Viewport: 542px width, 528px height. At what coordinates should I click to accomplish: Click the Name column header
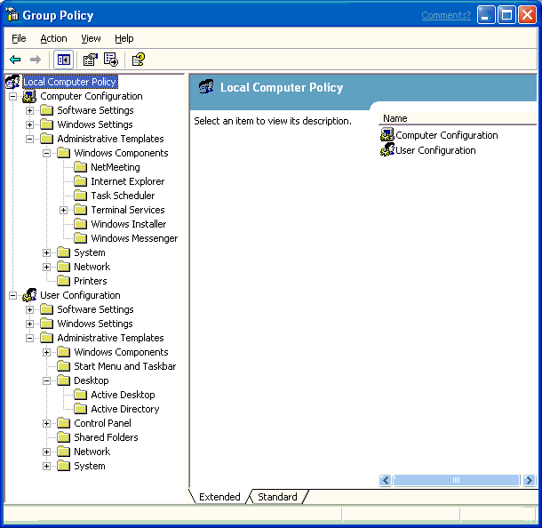(x=458, y=118)
